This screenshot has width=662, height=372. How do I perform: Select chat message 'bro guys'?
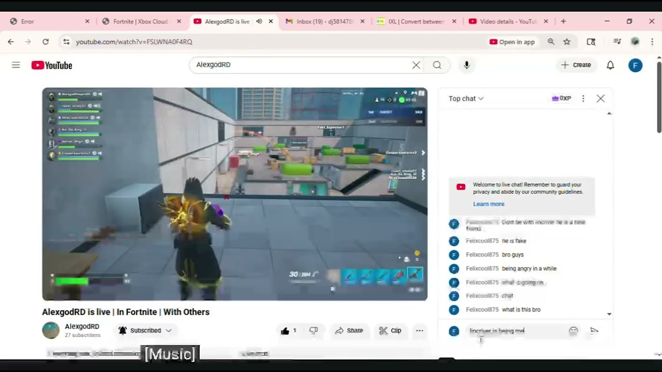pos(513,255)
